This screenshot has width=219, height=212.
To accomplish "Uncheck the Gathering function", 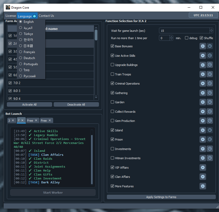I will (112, 93).
